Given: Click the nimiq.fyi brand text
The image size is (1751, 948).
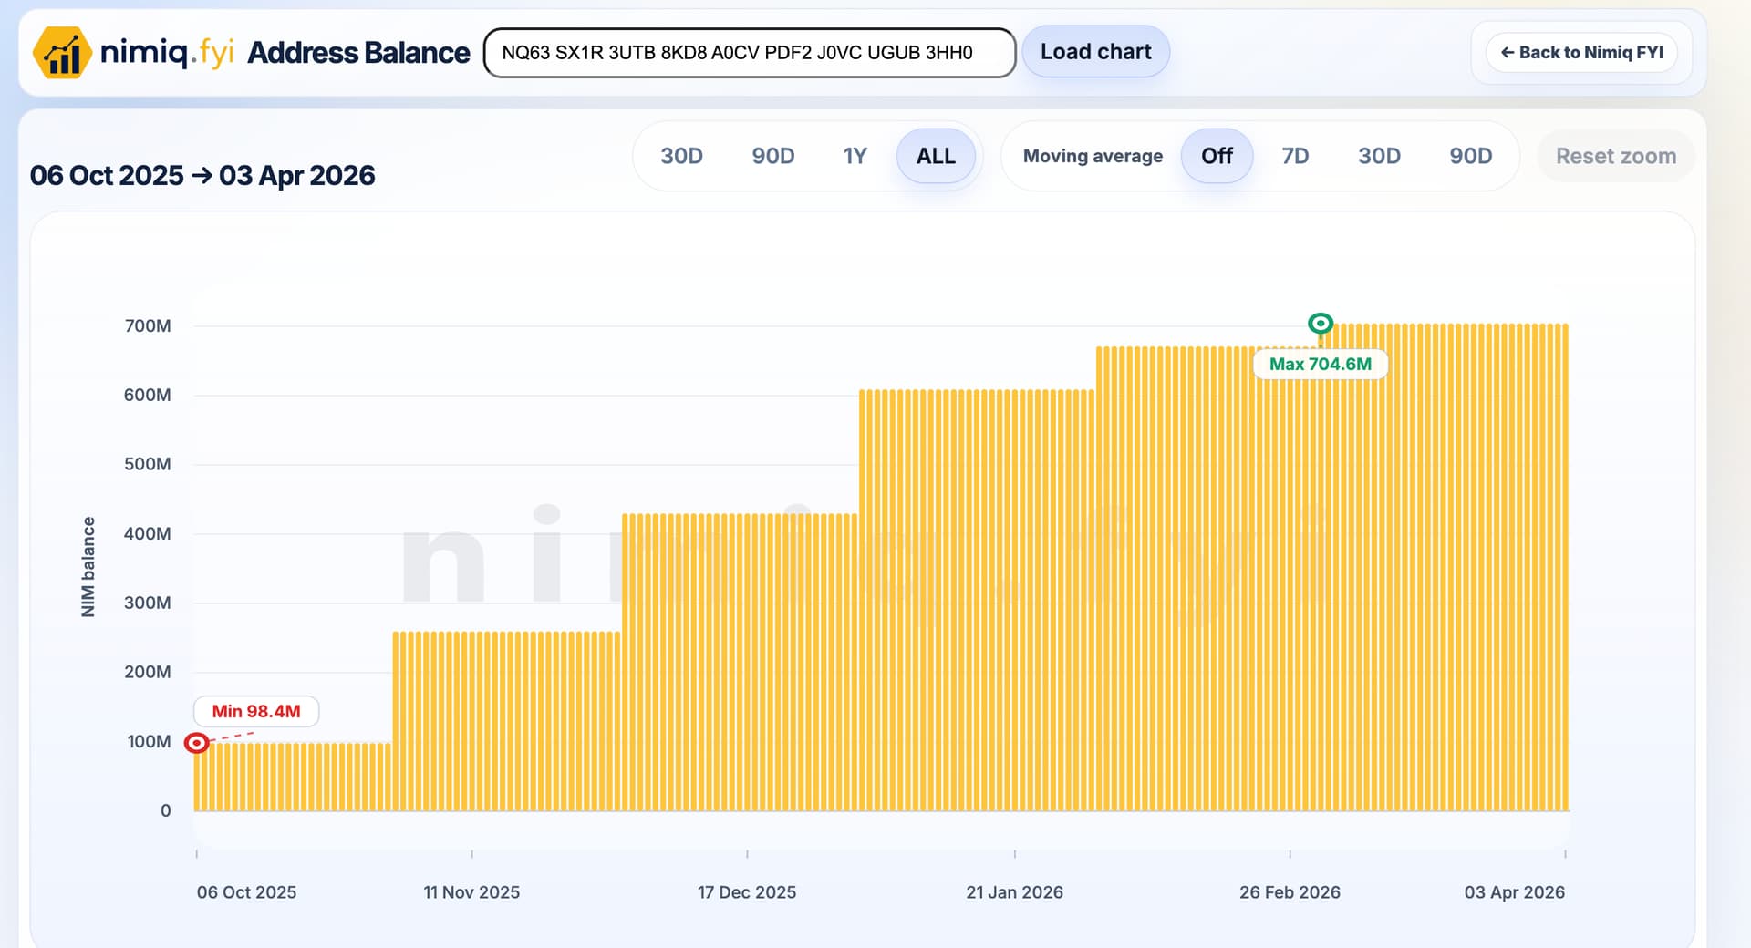Looking at the screenshot, I should coord(167,53).
